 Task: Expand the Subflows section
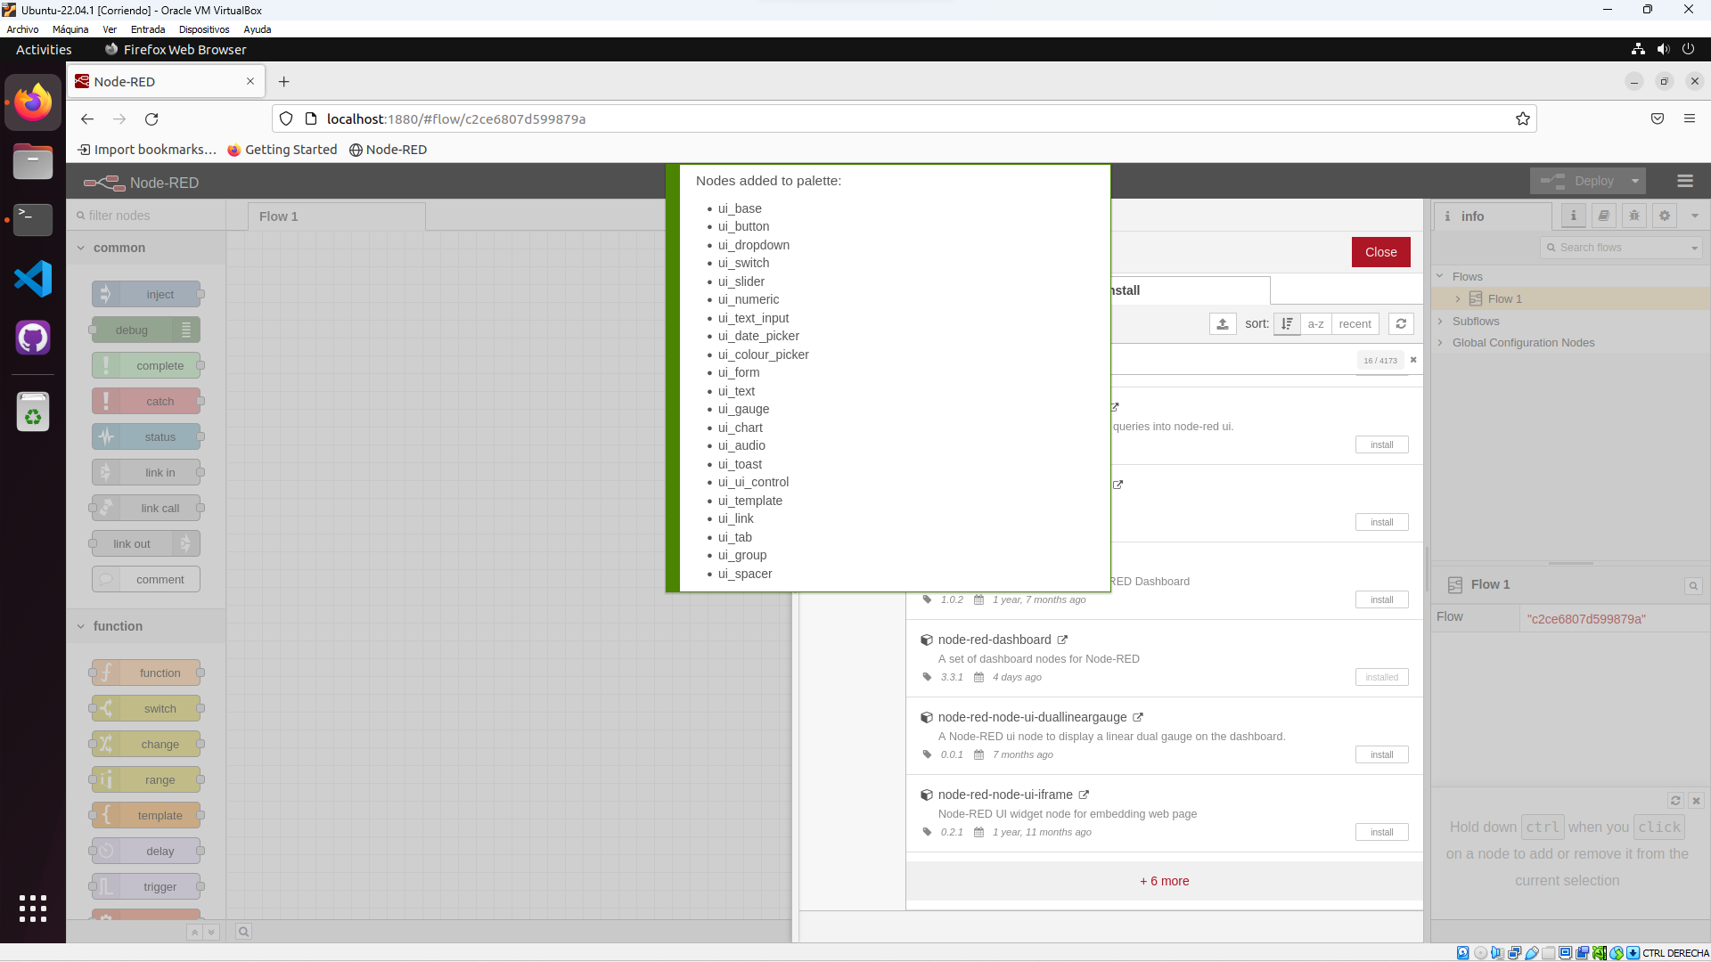coord(1442,321)
